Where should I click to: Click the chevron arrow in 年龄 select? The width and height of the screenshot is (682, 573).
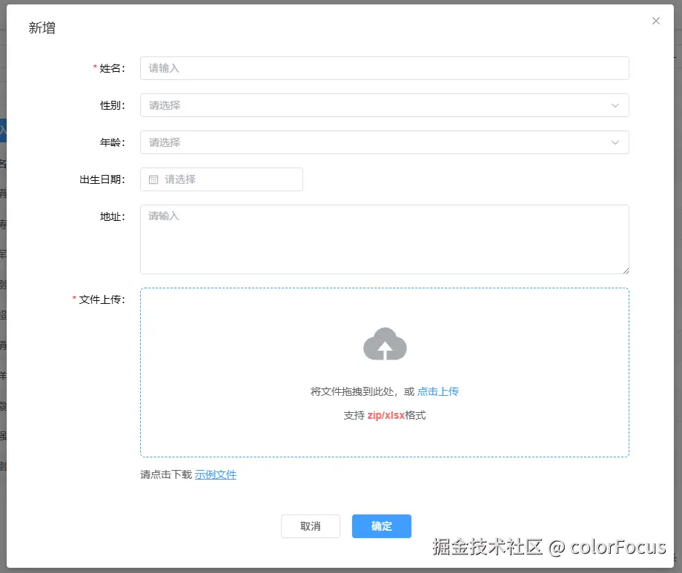coord(615,142)
